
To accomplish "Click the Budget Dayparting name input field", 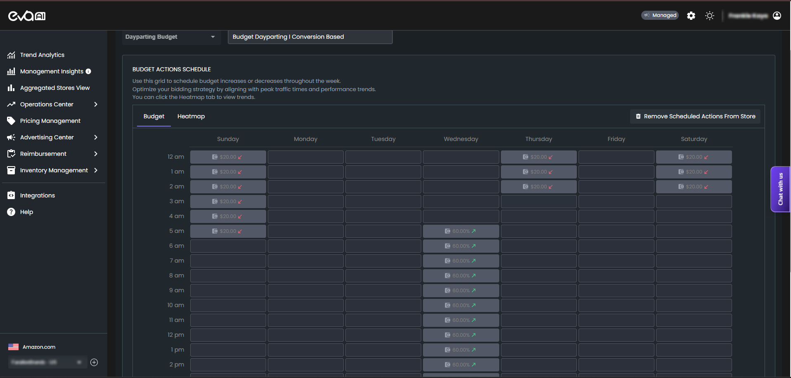I will tap(309, 37).
